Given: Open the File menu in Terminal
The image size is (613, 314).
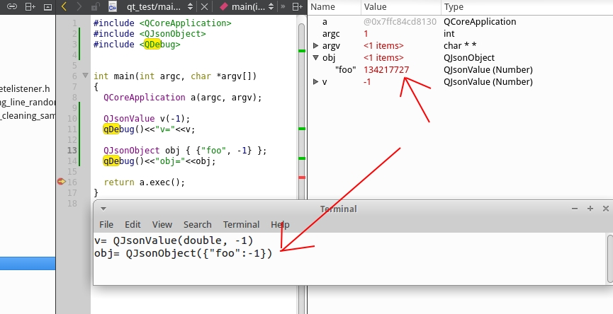Looking at the screenshot, I should point(106,224).
